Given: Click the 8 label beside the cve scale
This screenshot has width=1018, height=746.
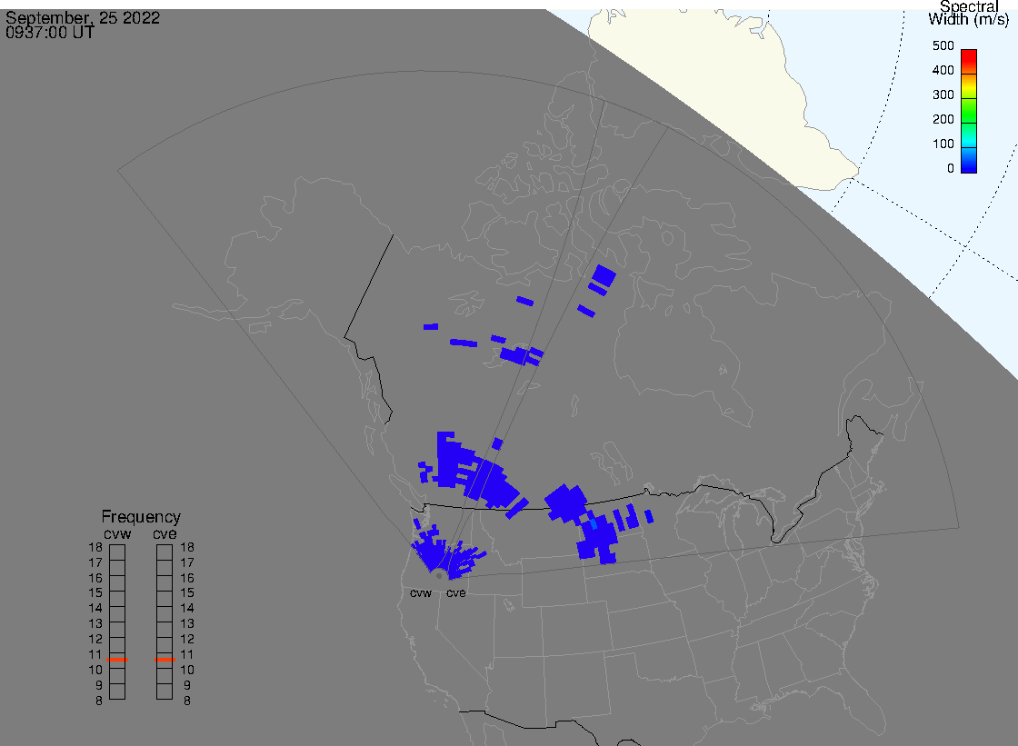Looking at the screenshot, I should point(187,701).
